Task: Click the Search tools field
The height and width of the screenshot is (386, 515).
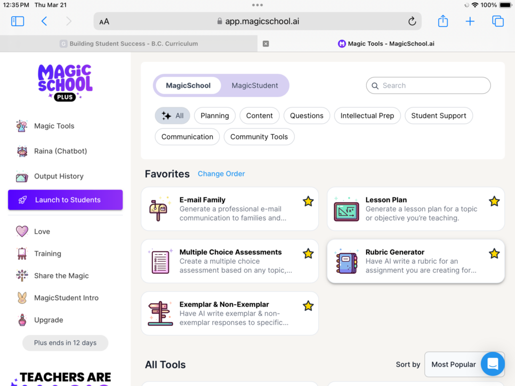Action: coord(428,85)
